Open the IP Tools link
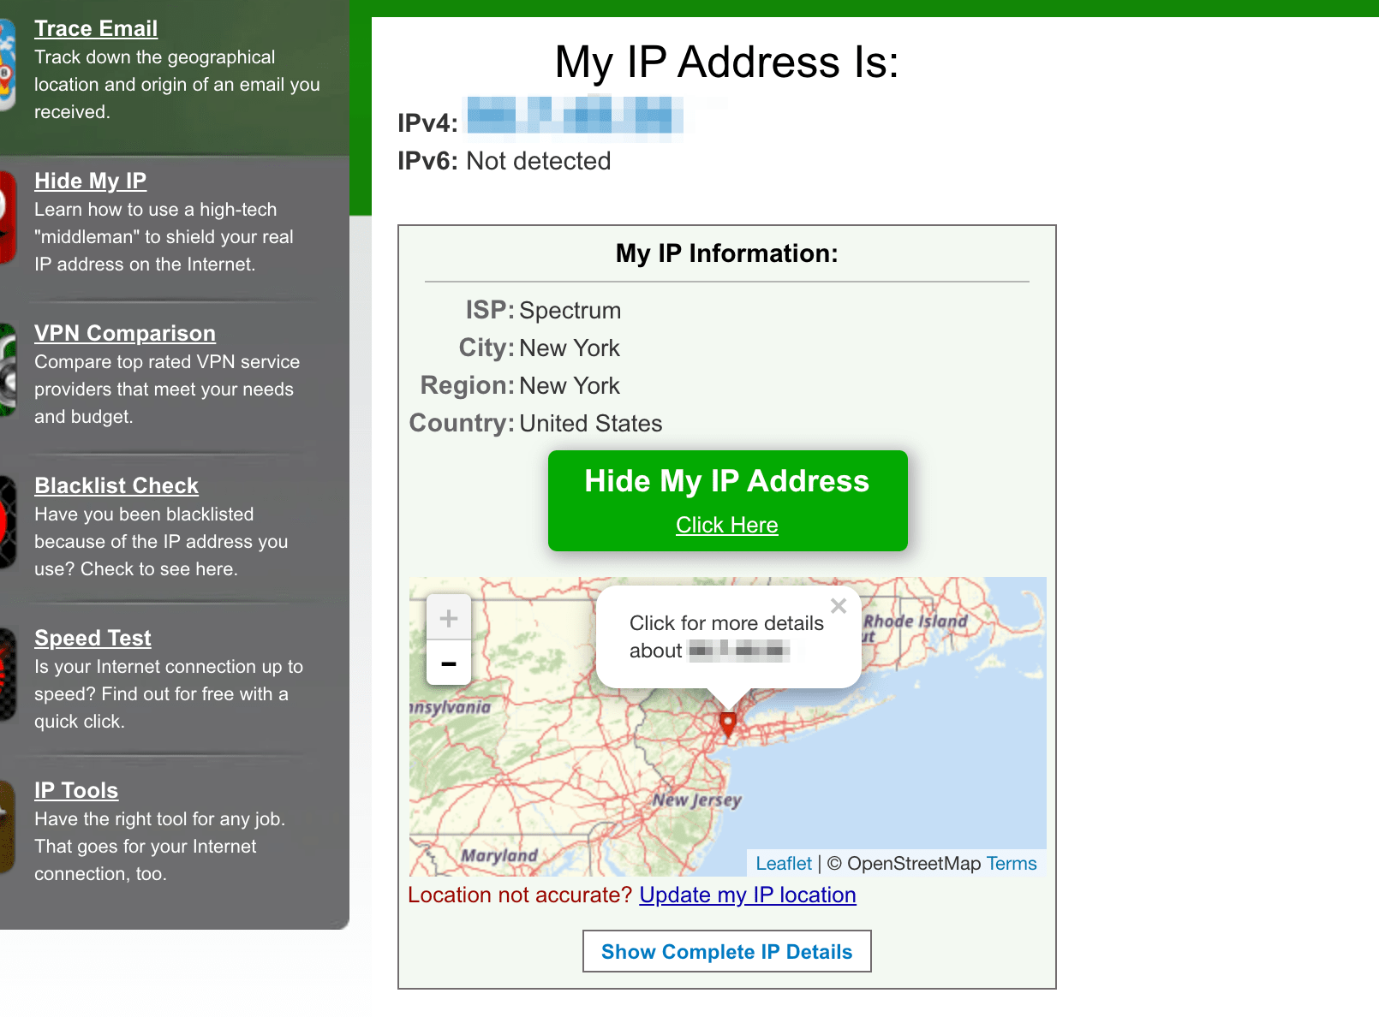Image resolution: width=1379 pixels, height=1017 pixels. click(x=76, y=790)
